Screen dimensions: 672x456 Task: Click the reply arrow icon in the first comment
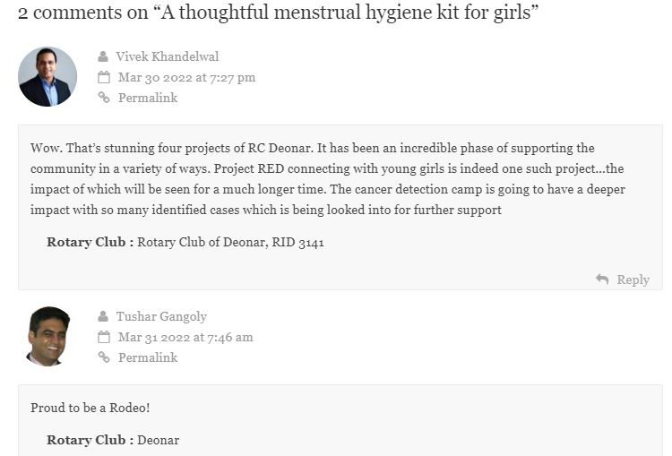(602, 280)
